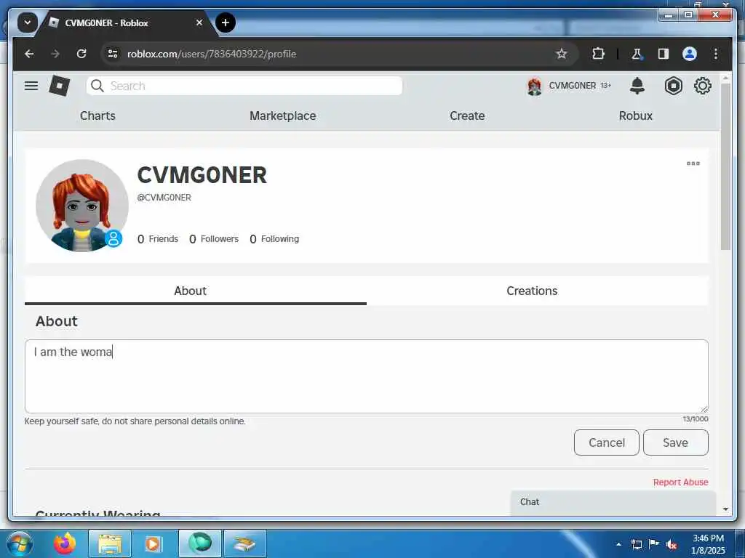
Task: Open the settings gear icon
Action: pos(703,86)
